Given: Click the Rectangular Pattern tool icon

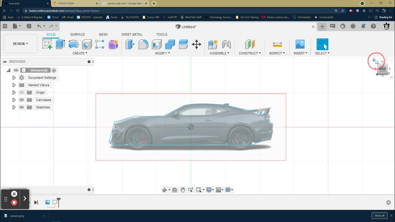Looking at the screenshot, I should coord(100,44).
